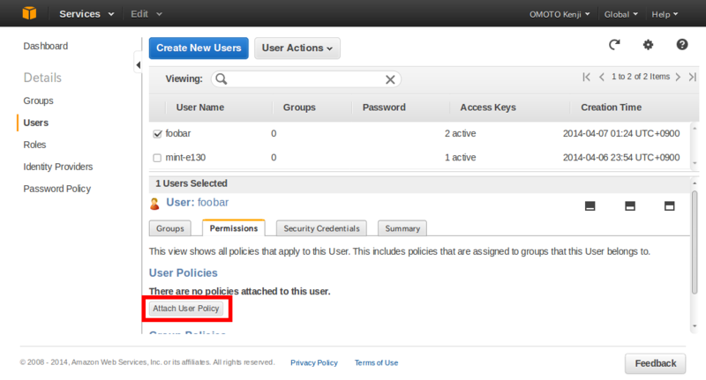Go to the previous page of items

point(602,77)
